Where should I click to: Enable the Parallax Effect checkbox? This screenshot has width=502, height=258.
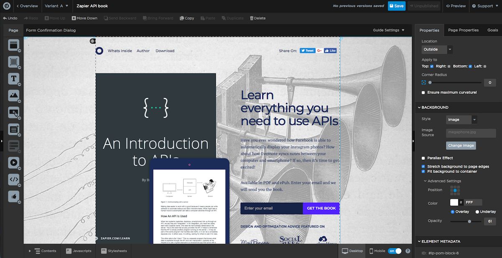(423, 158)
